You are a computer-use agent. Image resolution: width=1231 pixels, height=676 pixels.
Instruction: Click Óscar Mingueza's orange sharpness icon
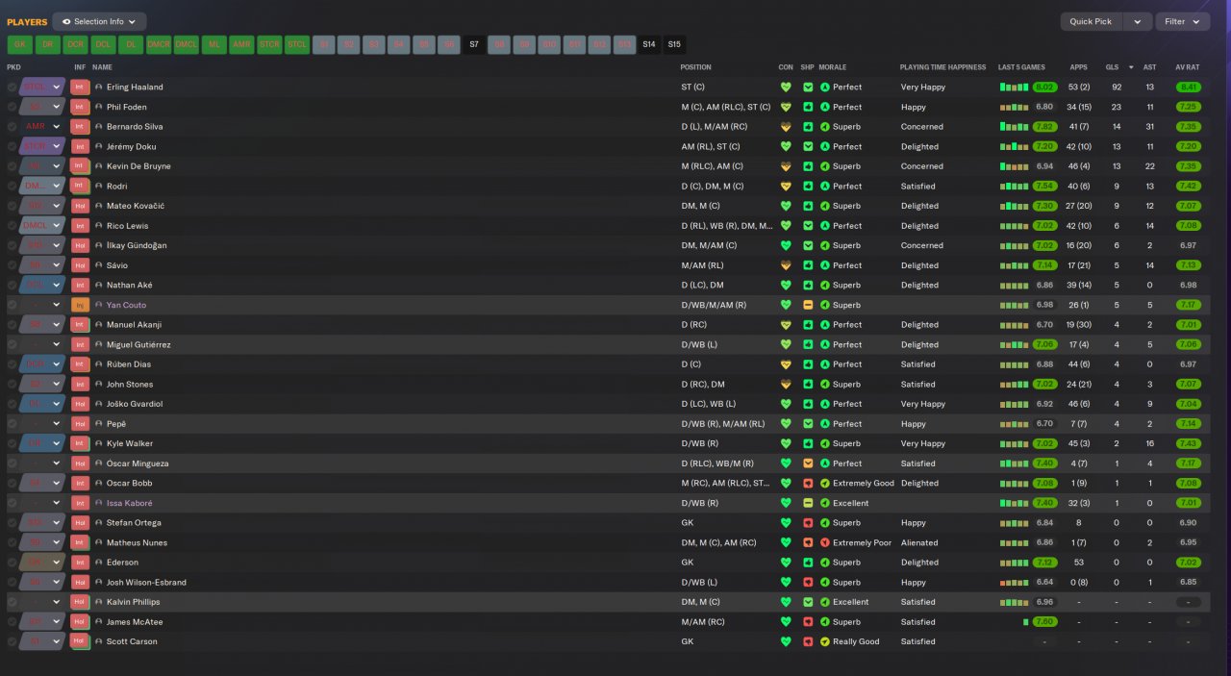coord(808,463)
